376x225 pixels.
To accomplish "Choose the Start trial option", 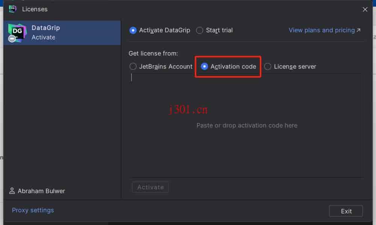I will coord(200,30).
